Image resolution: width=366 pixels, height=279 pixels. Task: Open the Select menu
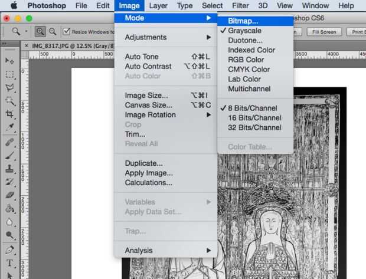[213, 5]
